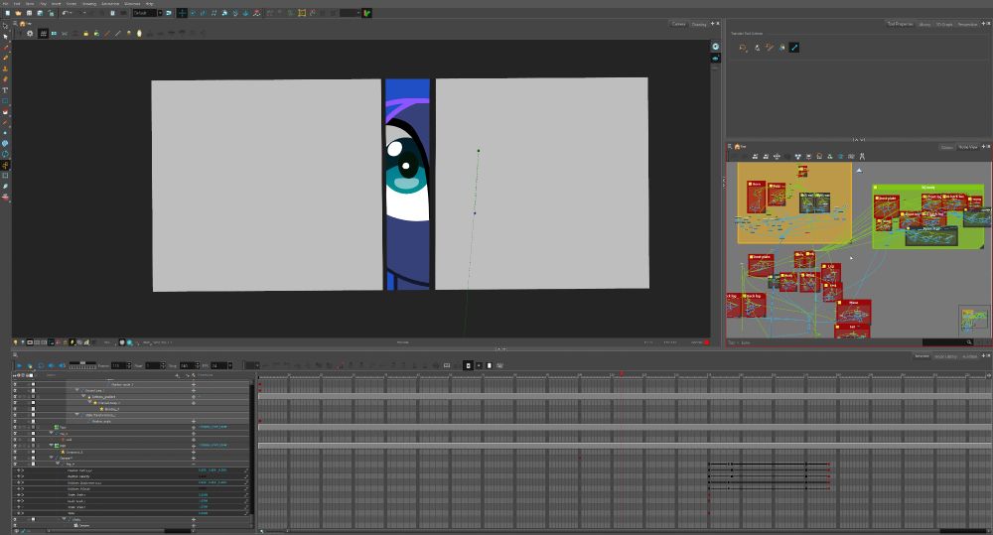Click the Frame number input field
The image size is (993, 535).
[119, 365]
